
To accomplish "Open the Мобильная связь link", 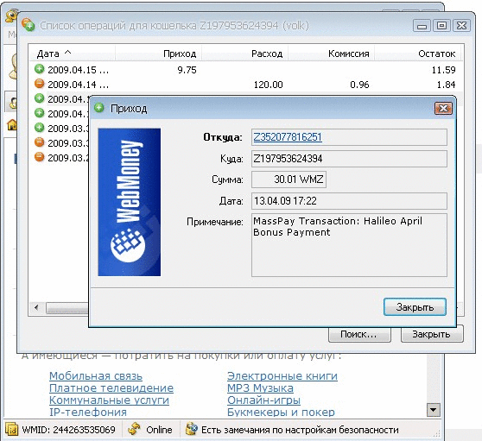I will coord(96,376).
